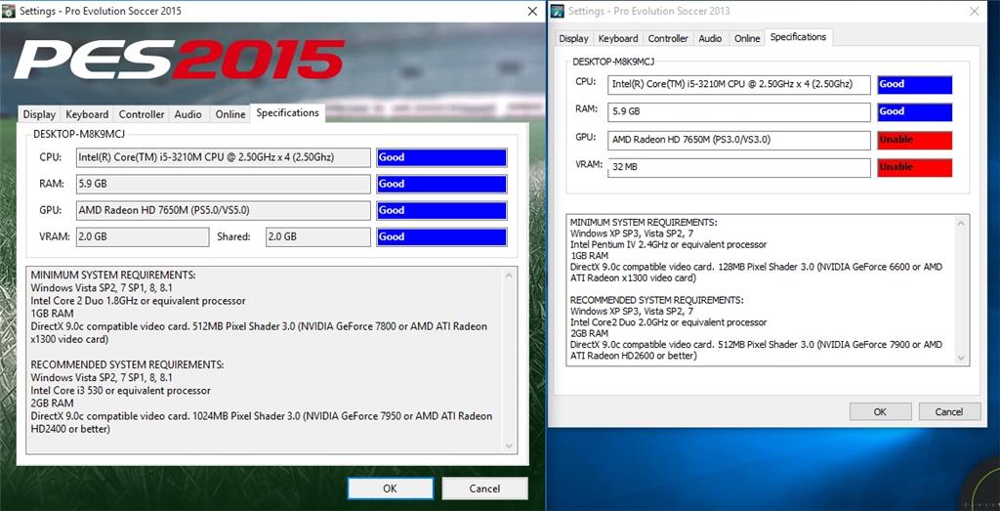
Task: Confirm with OK in PES 2015 settings
Action: [x=391, y=489]
